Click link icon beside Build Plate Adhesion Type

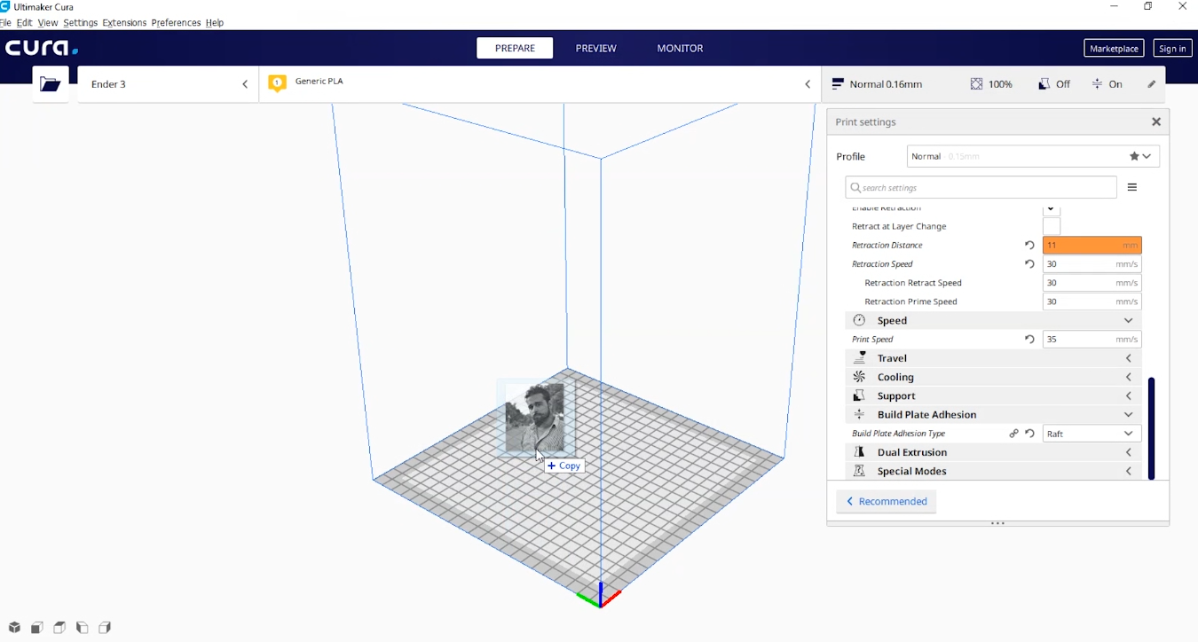click(x=1013, y=434)
